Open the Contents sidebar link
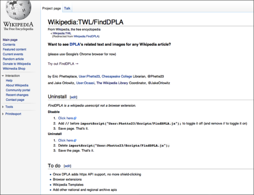This screenshot has height=195, width=254. tap(9, 44)
